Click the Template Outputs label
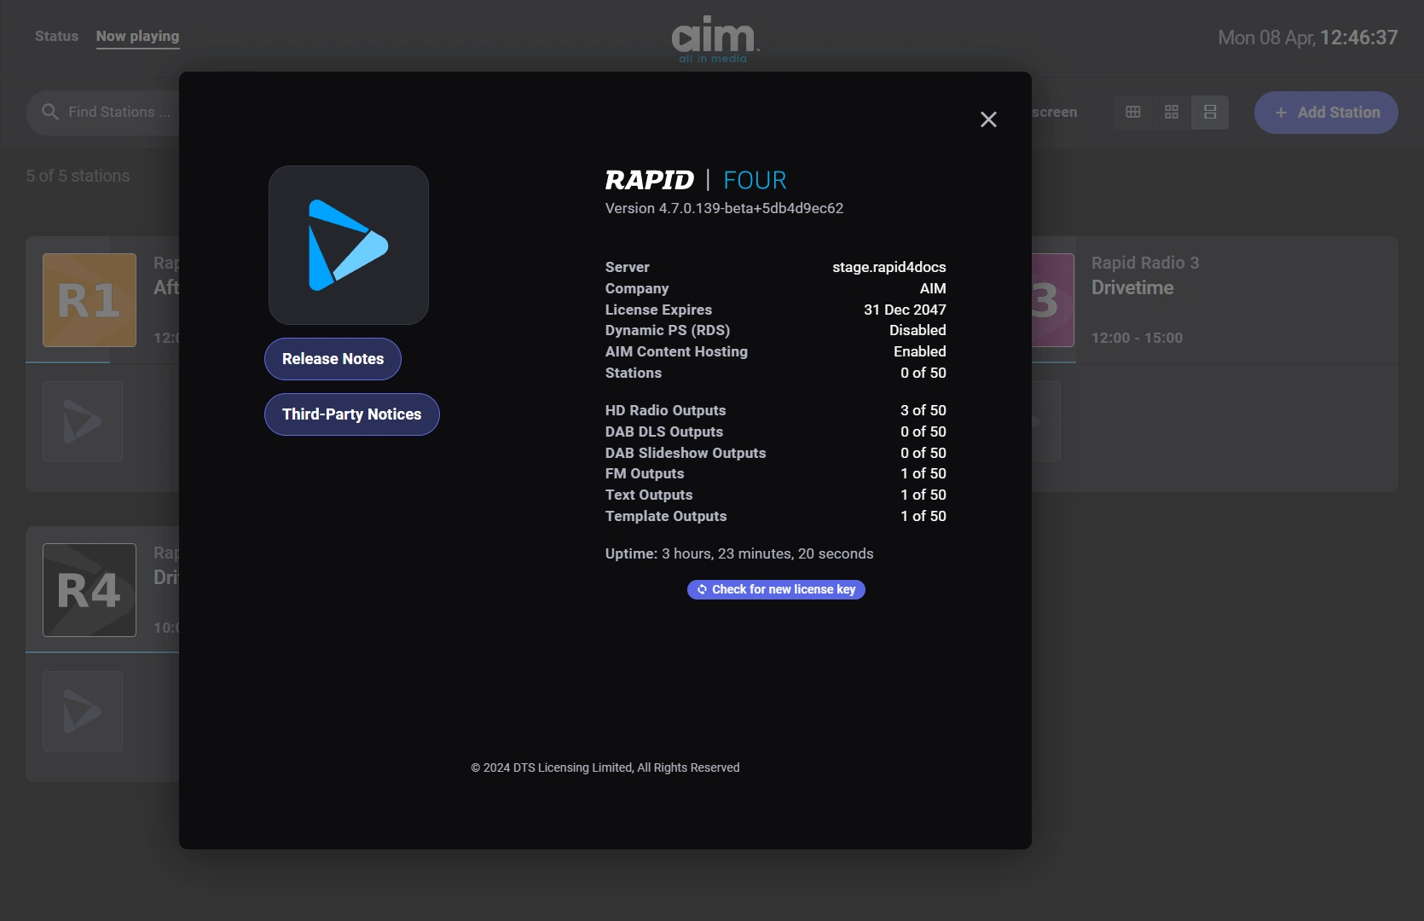The width and height of the screenshot is (1424, 921). (666, 516)
